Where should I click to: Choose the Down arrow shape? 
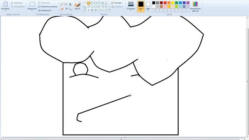[85, 10]
